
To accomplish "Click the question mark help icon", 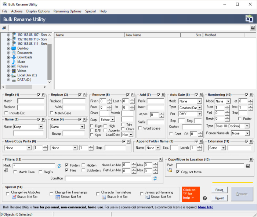I will (205, 198).
